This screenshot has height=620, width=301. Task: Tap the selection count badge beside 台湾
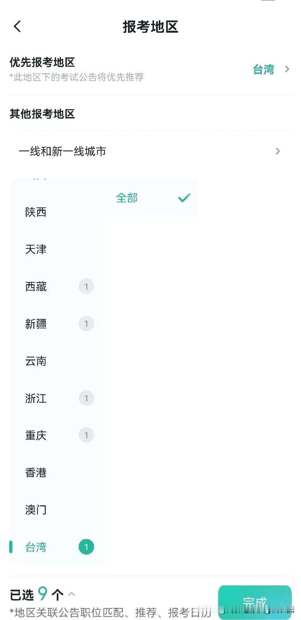86,546
